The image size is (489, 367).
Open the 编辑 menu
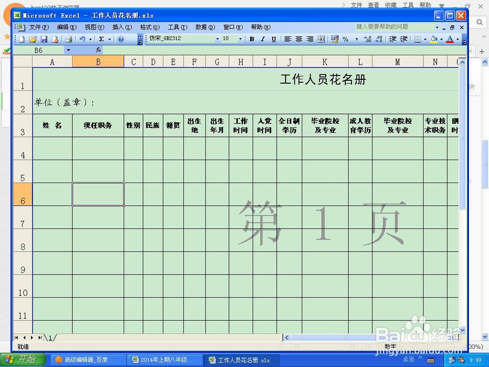(67, 27)
